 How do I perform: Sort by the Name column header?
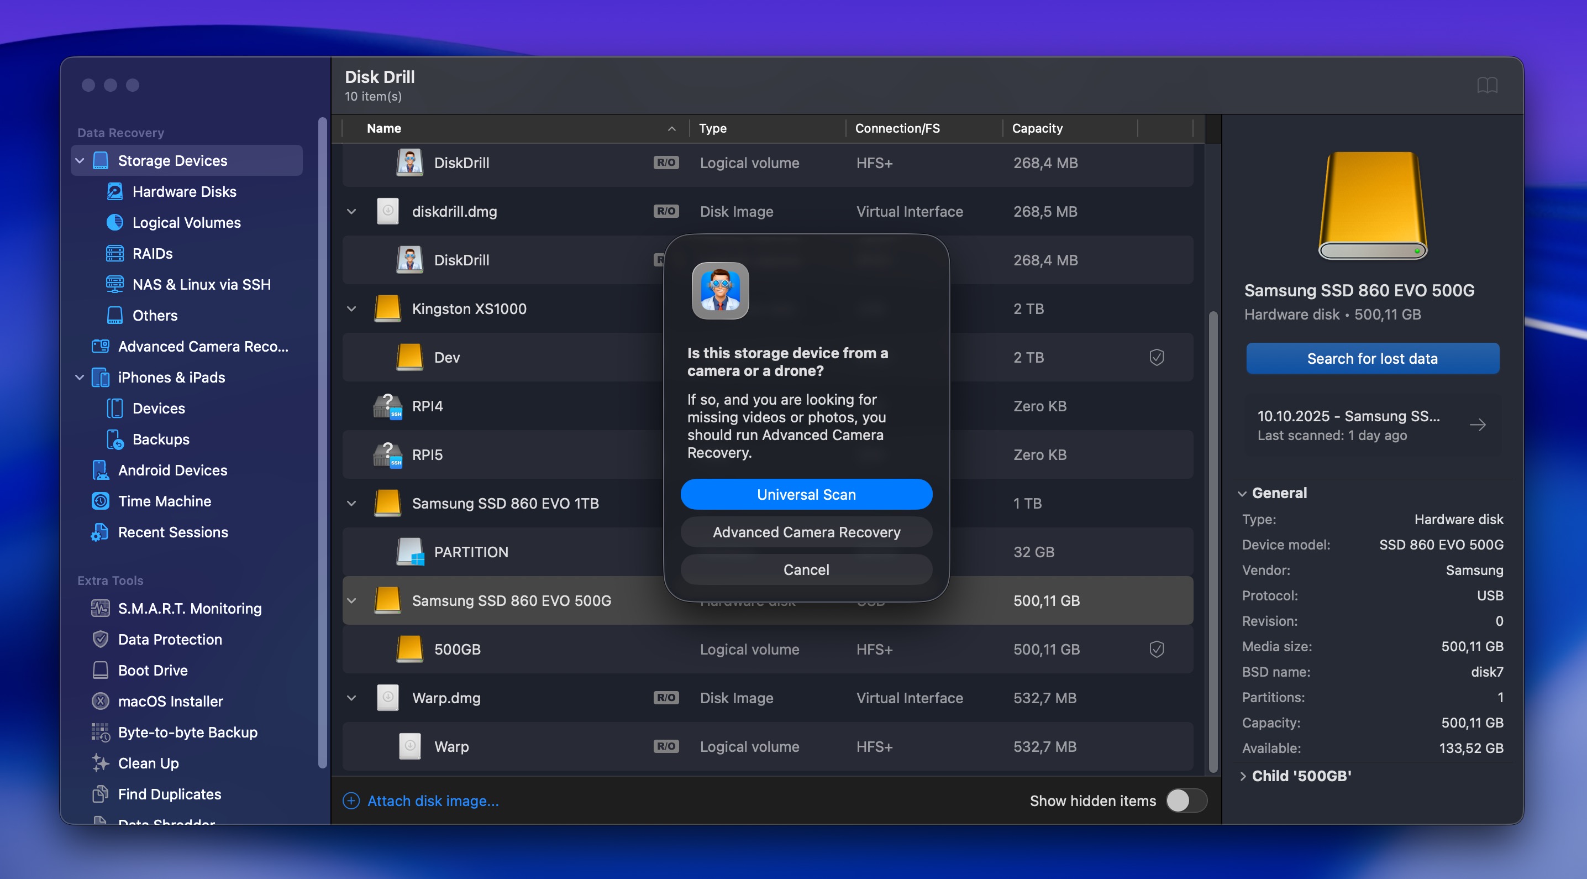coord(384,128)
